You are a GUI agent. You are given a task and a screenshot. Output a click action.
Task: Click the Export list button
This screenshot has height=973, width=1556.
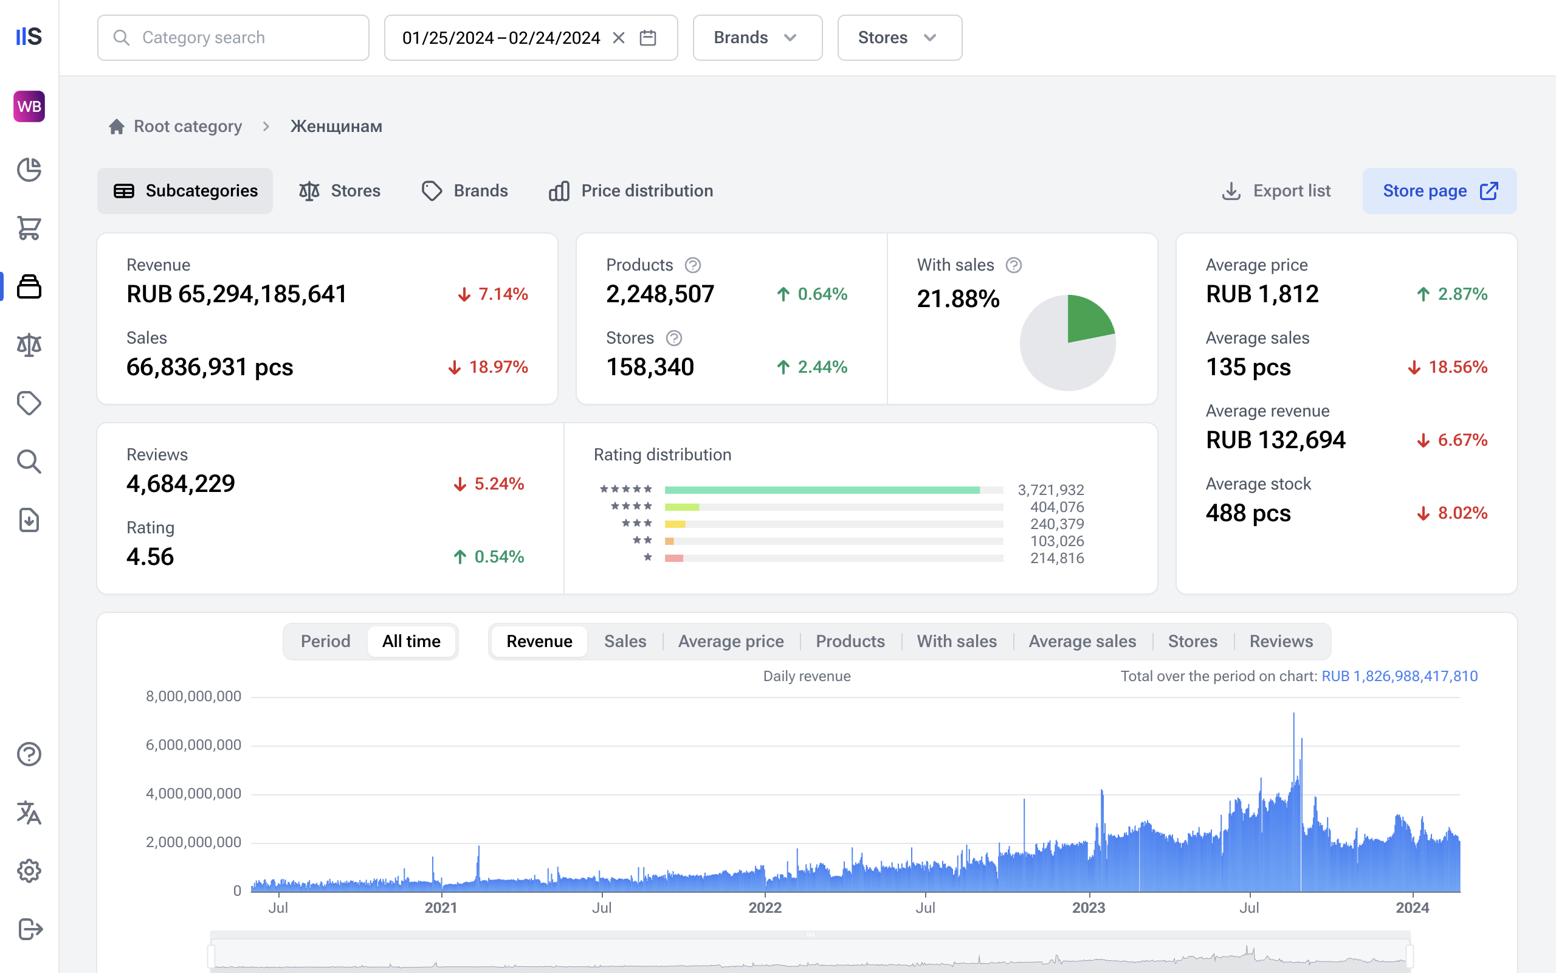1276,191
